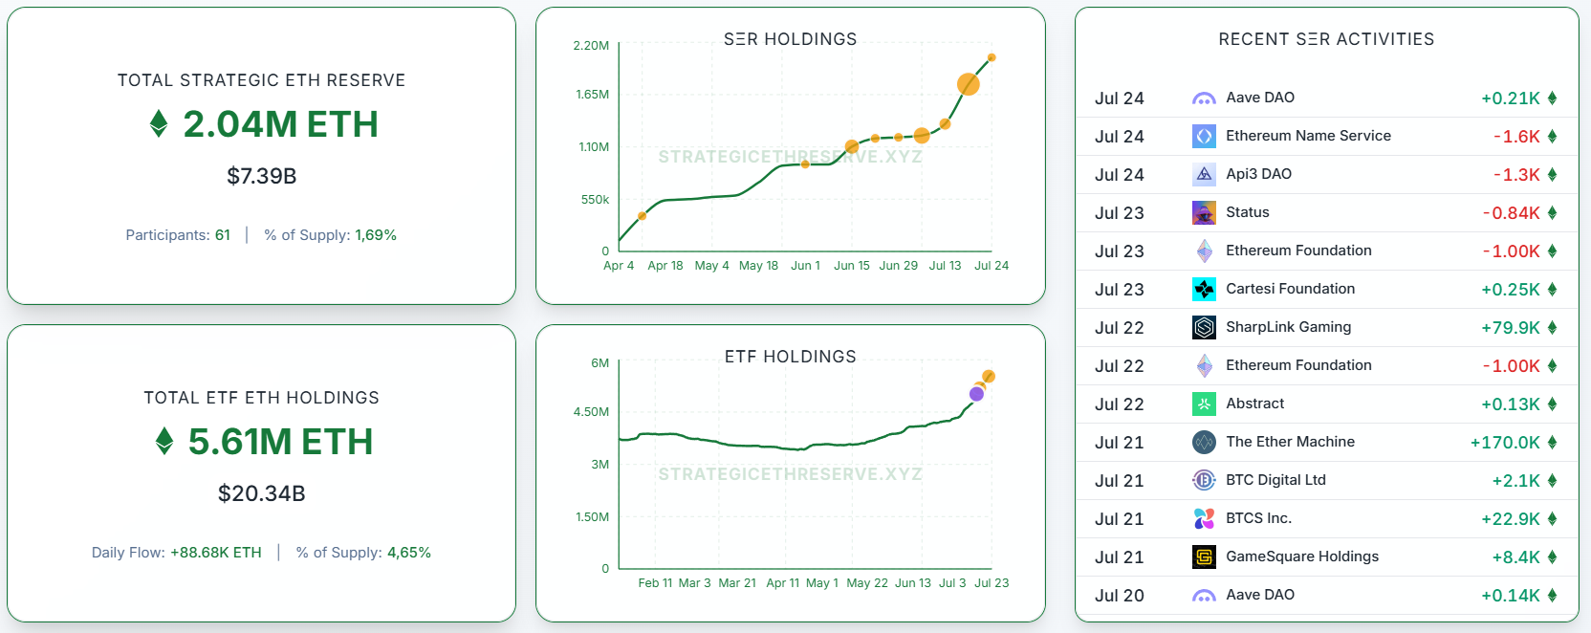Click the Ethereum Name Service logo

[x=1203, y=136]
